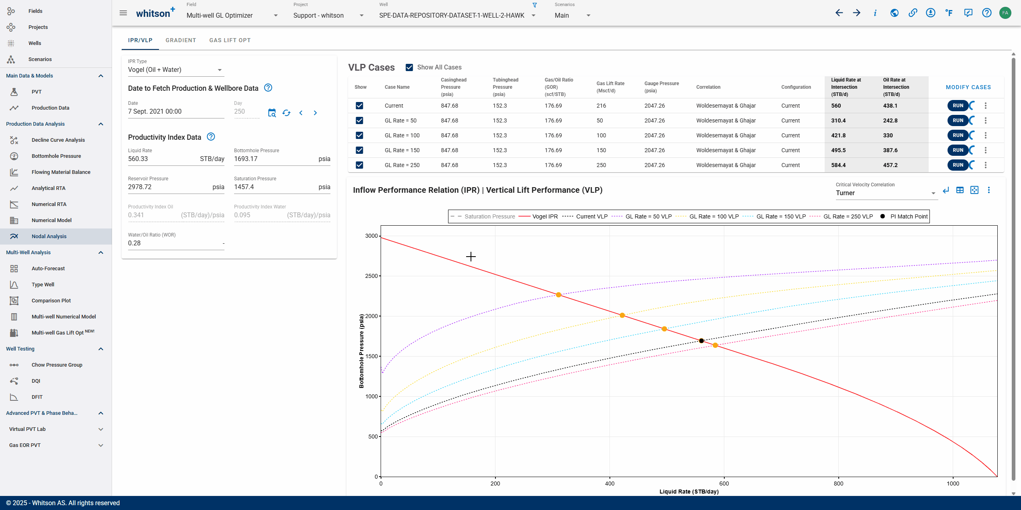Viewport: 1021px width, 510px height.
Task: Collapse Production Data Analysis section
Action: click(55, 124)
